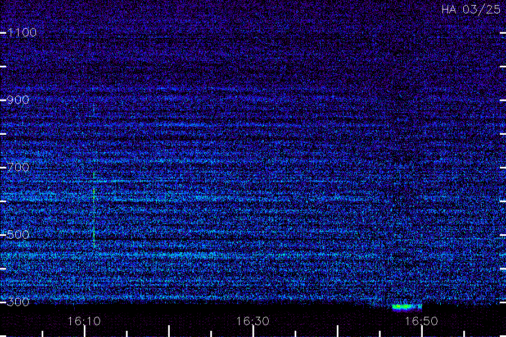Click the bright green-yellow echo near 16:50
506x337 pixels.
tap(407, 307)
